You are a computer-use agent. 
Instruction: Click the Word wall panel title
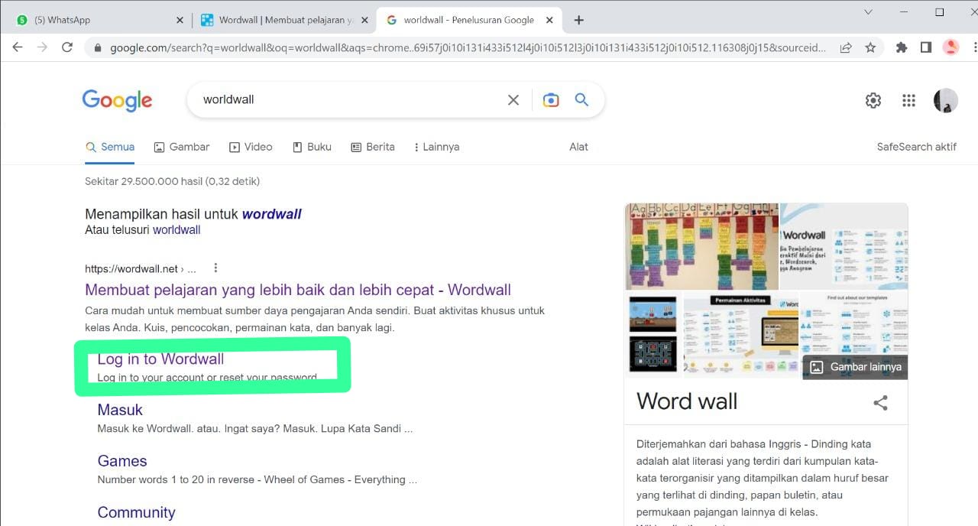pos(687,401)
